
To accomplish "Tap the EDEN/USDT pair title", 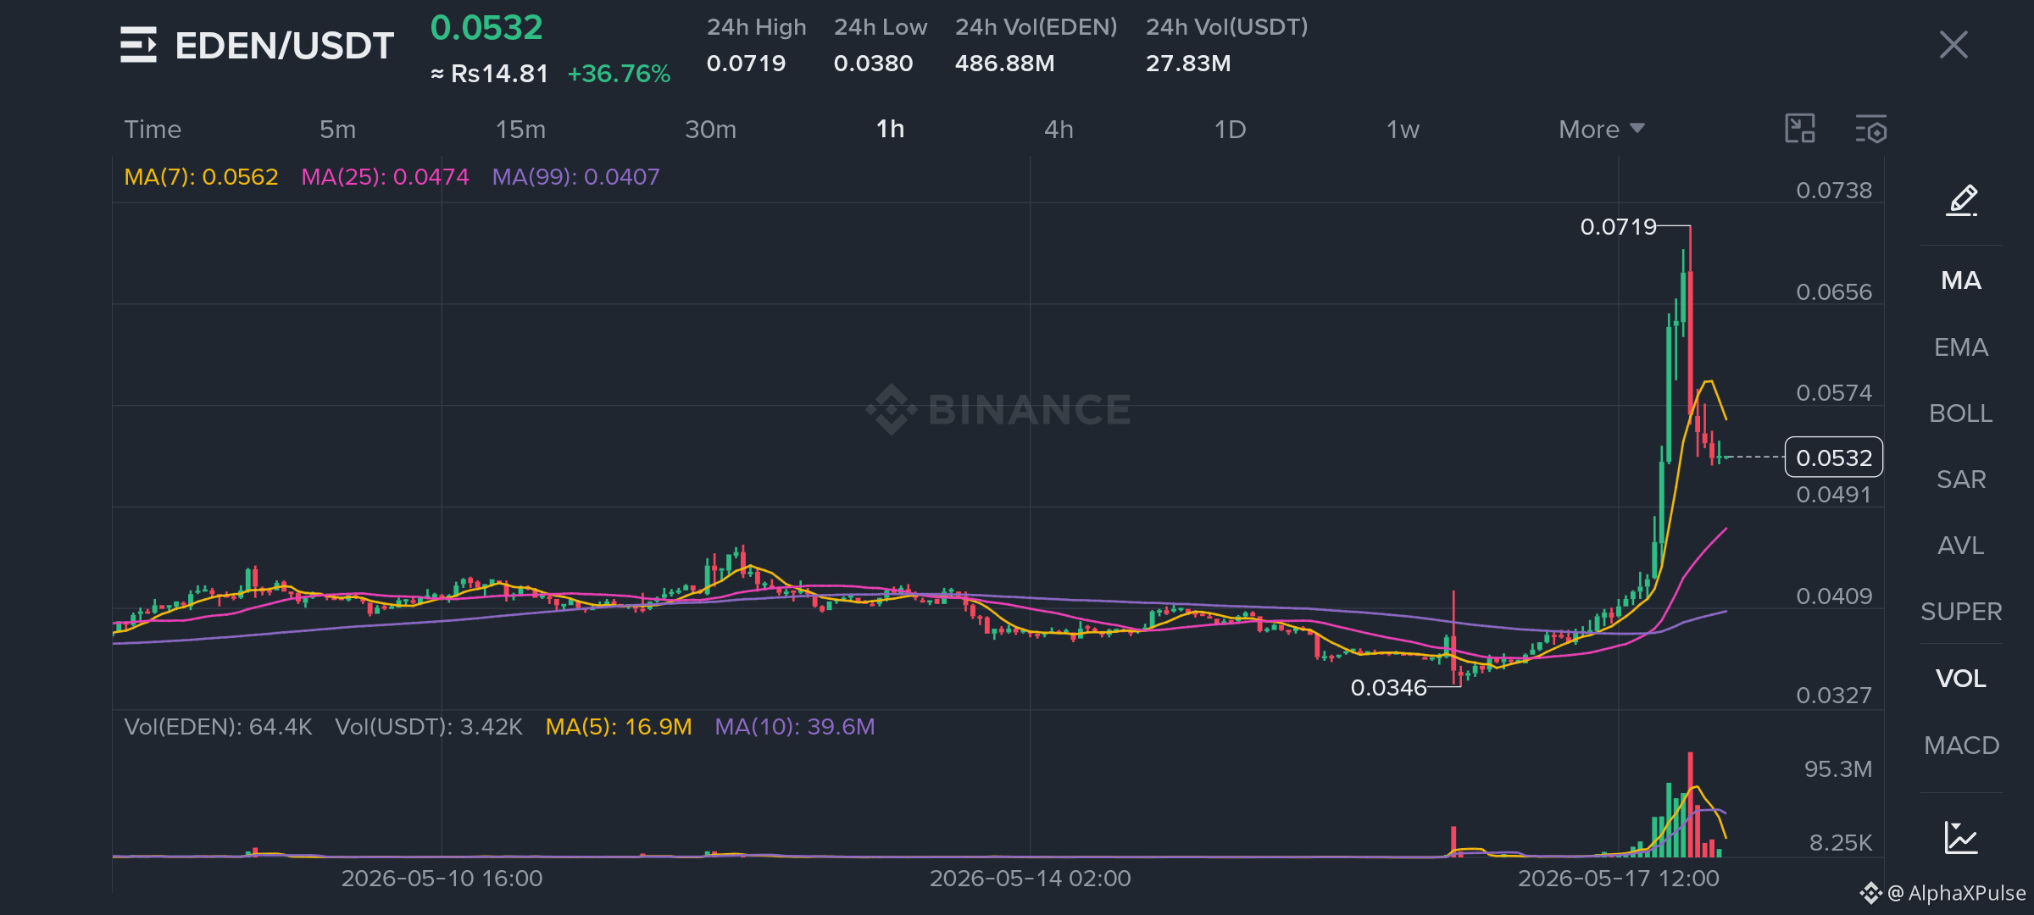I will (x=284, y=46).
